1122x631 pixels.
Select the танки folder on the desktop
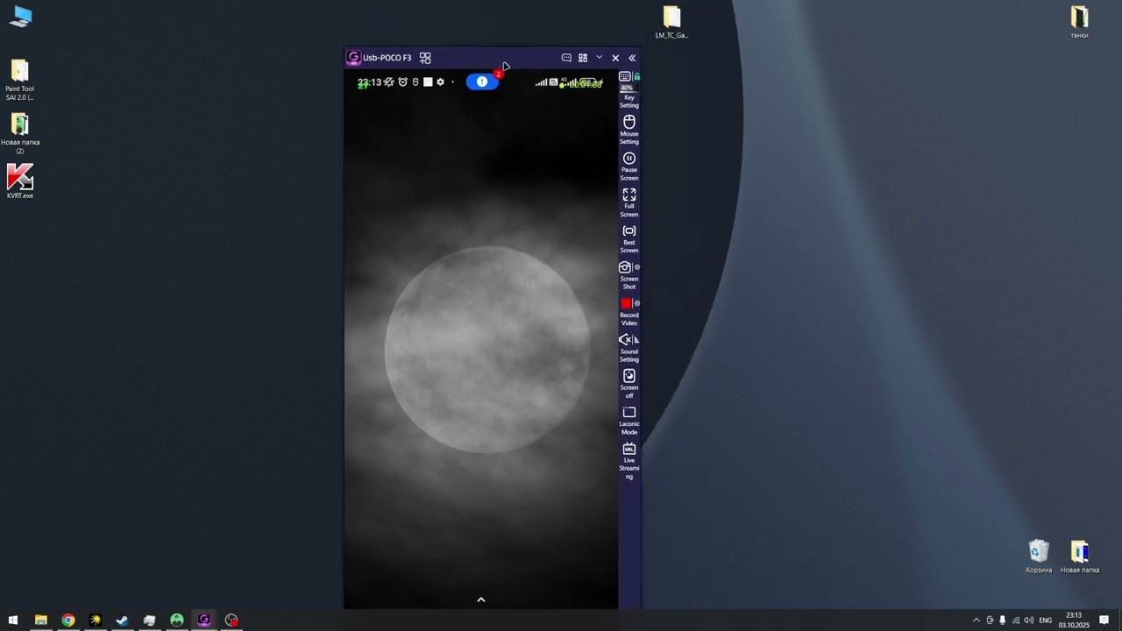[1080, 22]
